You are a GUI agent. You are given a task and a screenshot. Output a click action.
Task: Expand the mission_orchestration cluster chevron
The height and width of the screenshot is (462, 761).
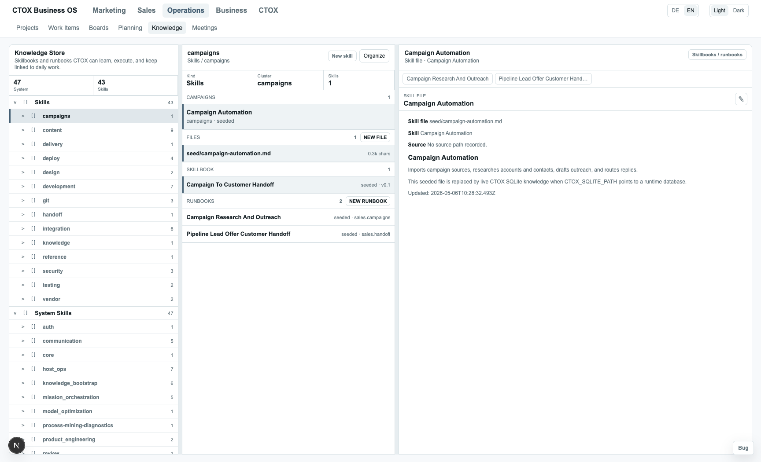(x=23, y=397)
